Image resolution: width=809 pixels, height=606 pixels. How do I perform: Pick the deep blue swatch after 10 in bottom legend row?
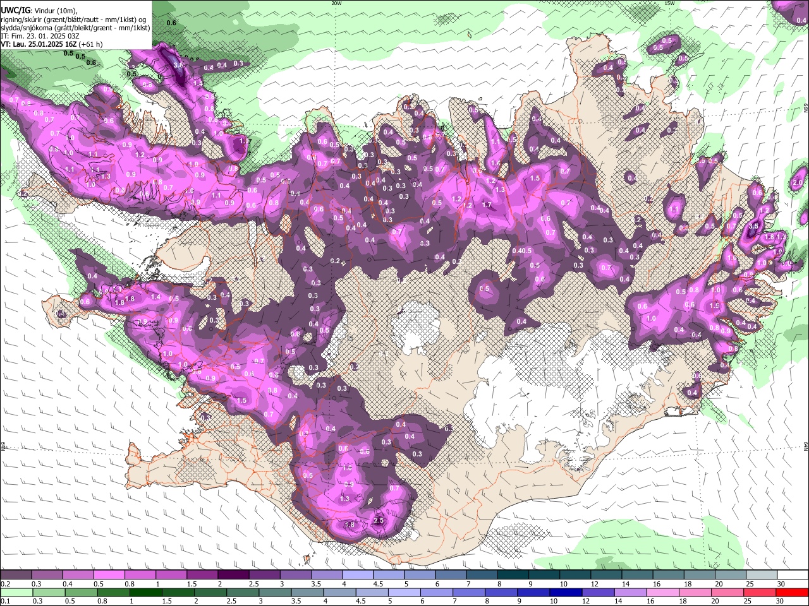click(566, 593)
